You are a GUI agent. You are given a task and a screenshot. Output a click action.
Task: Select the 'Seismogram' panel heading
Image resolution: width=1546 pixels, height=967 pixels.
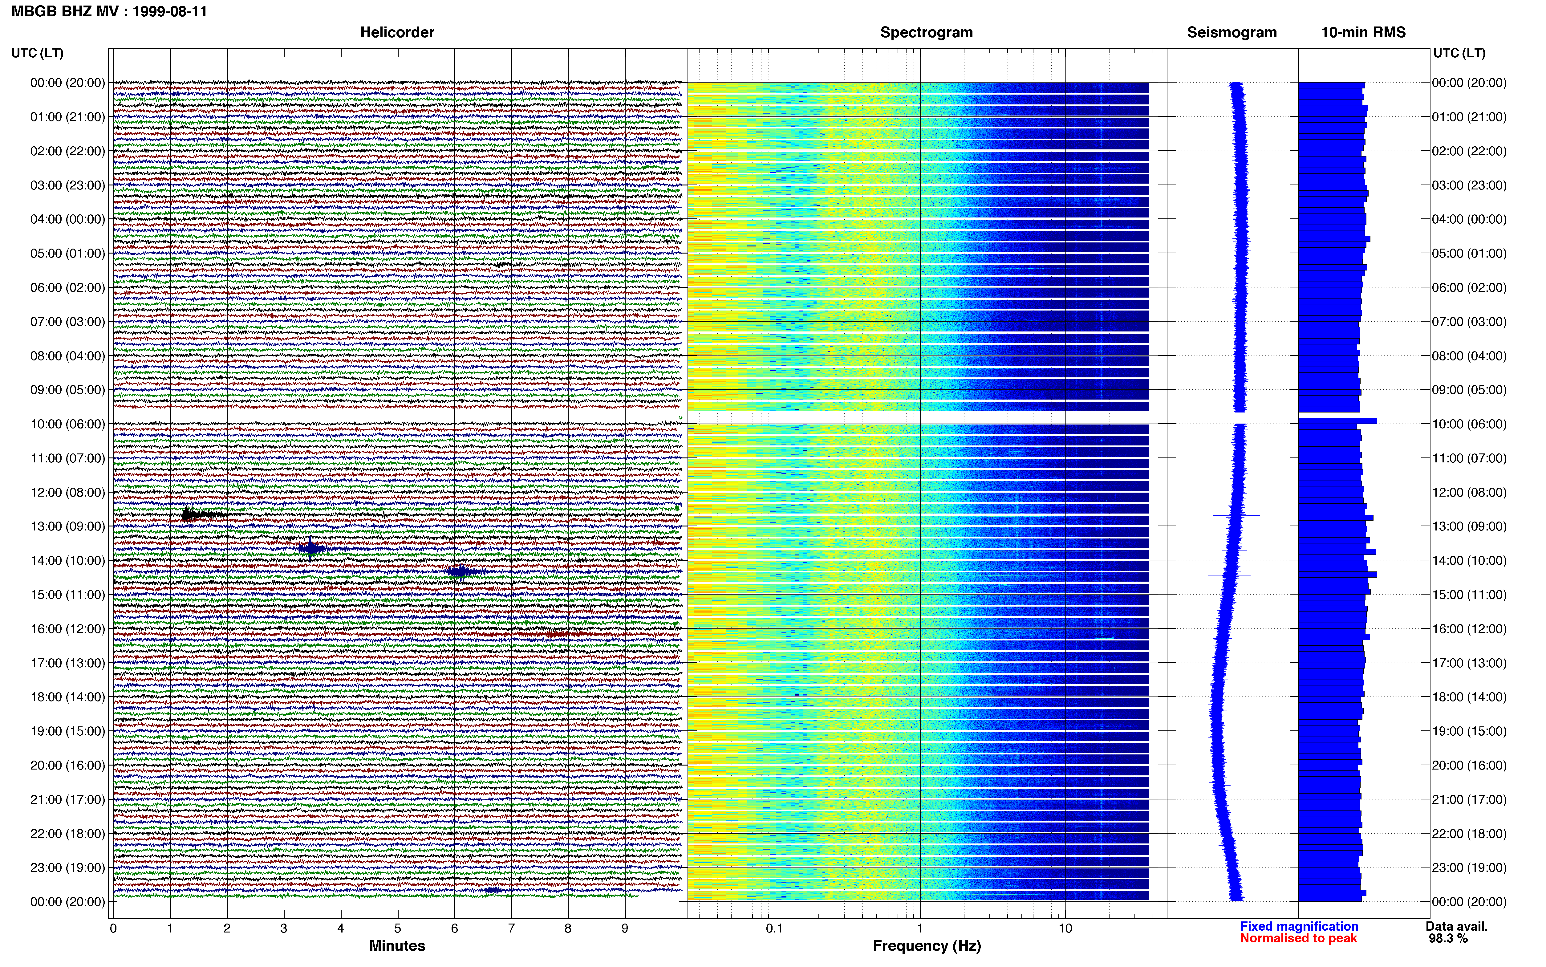point(1232,33)
